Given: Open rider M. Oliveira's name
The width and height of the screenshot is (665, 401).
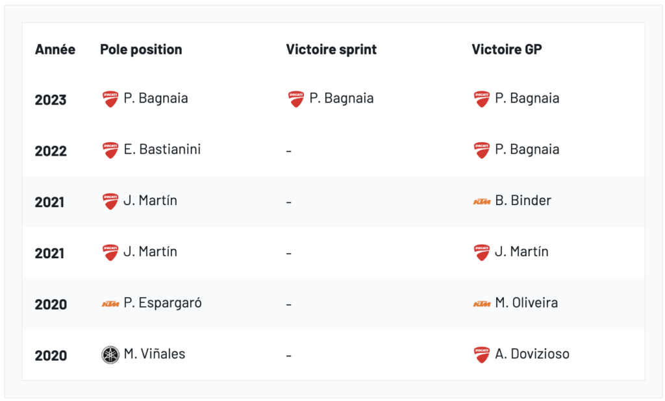Looking at the screenshot, I should pos(526,302).
